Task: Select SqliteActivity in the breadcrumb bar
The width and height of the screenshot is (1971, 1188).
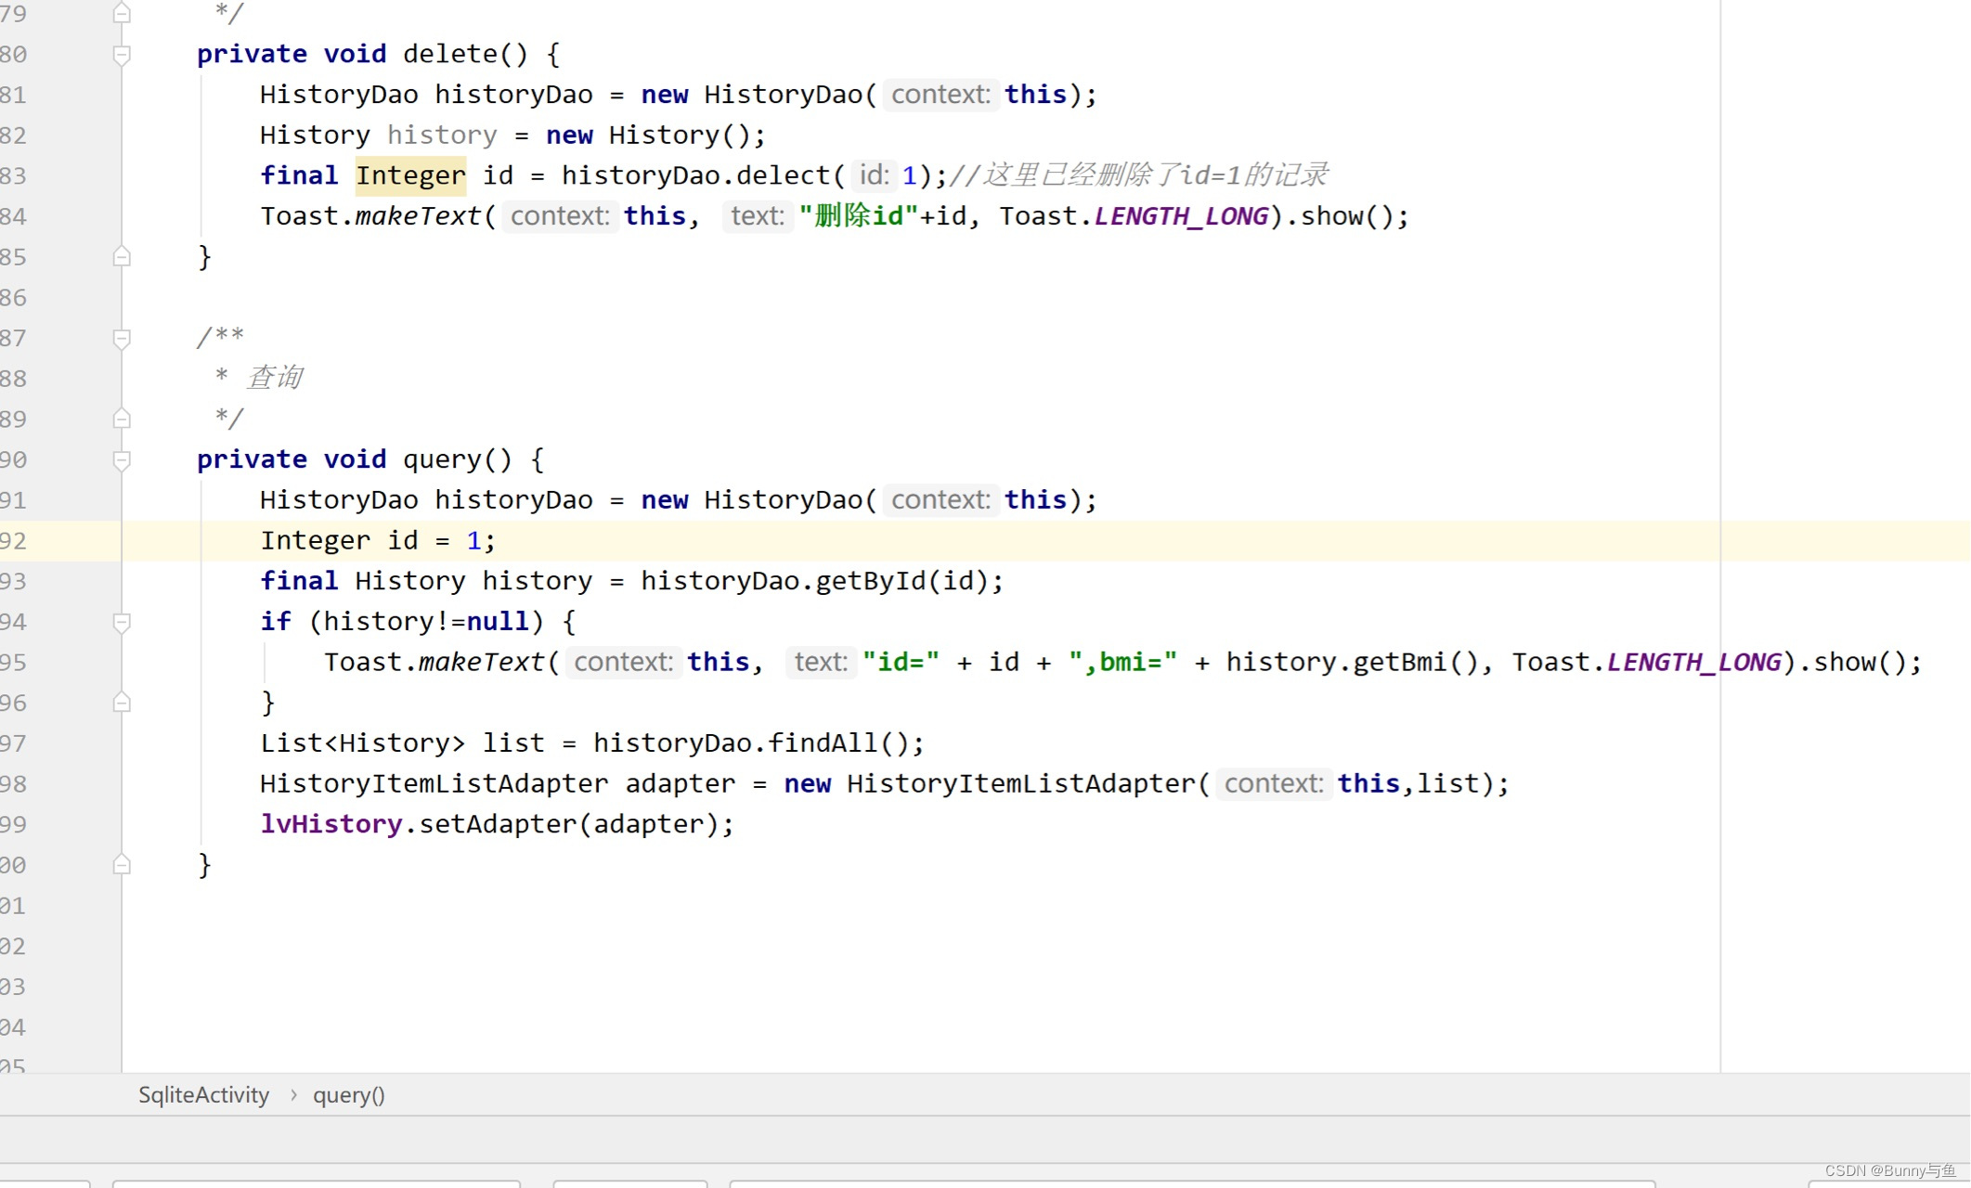Action: pyautogui.click(x=203, y=1095)
